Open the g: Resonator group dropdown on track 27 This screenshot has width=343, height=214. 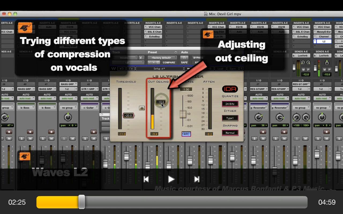click(x=259, y=108)
